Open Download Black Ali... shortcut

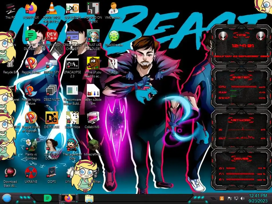pyautogui.click(x=10, y=173)
